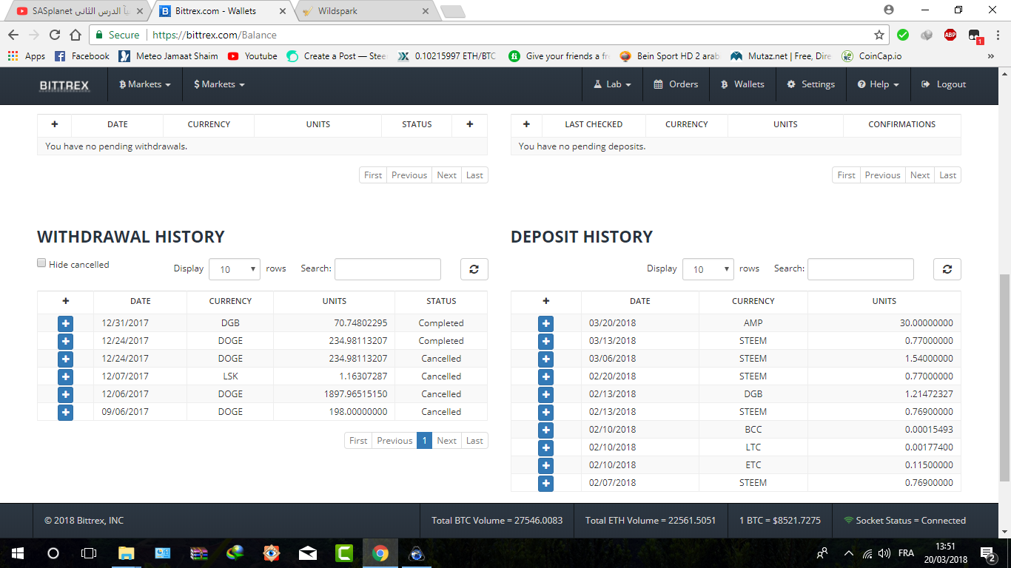Image resolution: width=1011 pixels, height=568 pixels.
Task: Click the Socket Status Connected footer entry
Action: coord(904,521)
